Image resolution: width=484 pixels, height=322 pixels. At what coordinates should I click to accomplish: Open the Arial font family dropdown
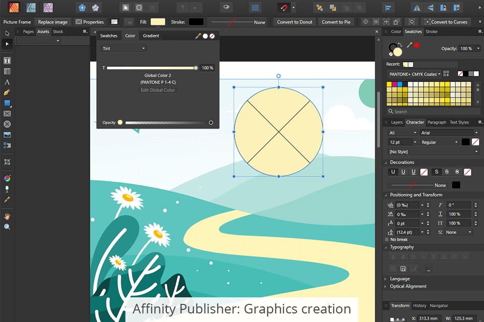coord(449,133)
